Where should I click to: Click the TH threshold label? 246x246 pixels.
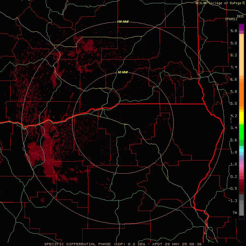tap(235, 213)
